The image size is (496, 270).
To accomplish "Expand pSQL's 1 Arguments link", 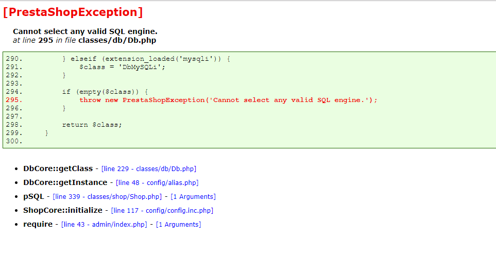I will tap(193, 196).
